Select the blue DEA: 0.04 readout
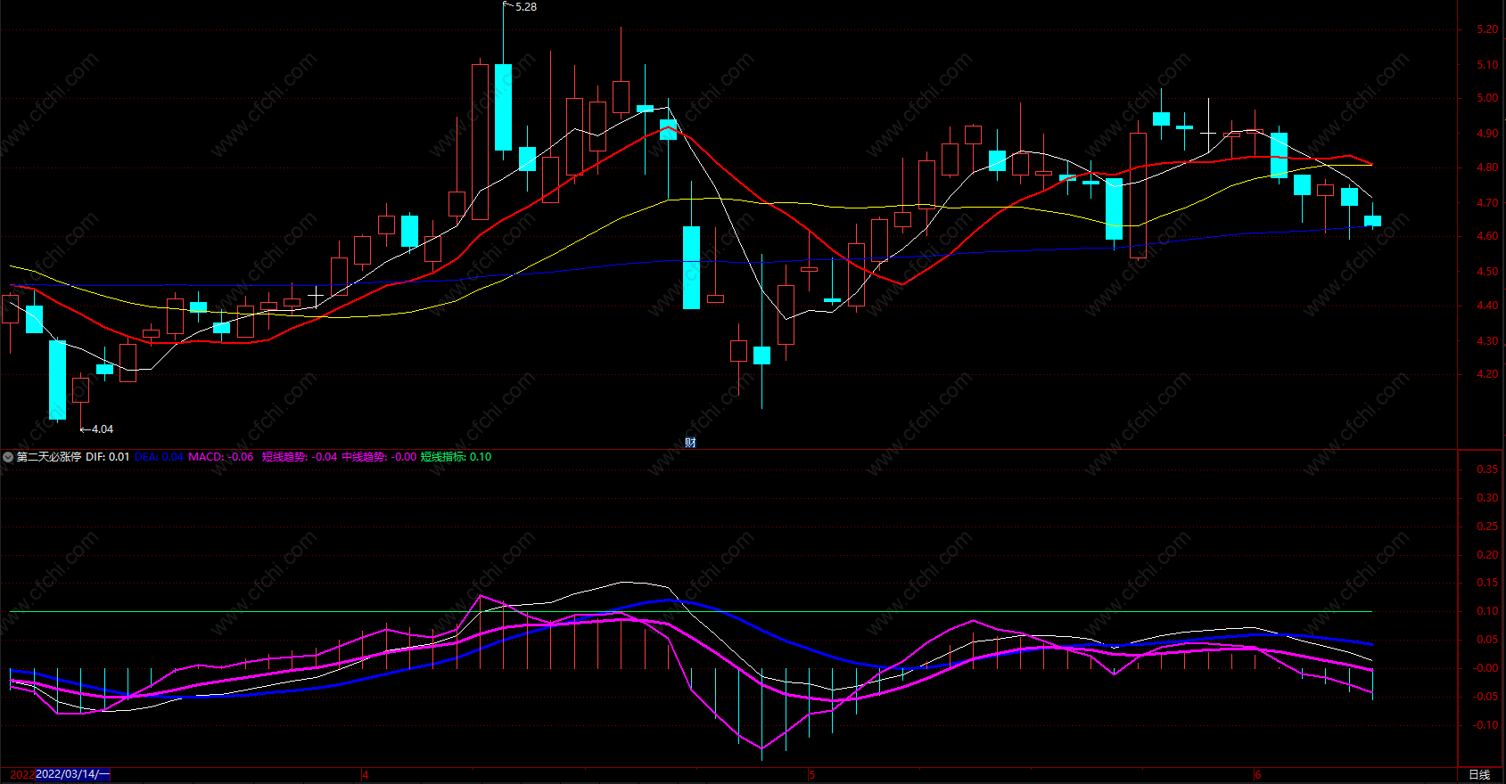Image resolution: width=1506 pixels, height=784 pixels. pos(160,457)
